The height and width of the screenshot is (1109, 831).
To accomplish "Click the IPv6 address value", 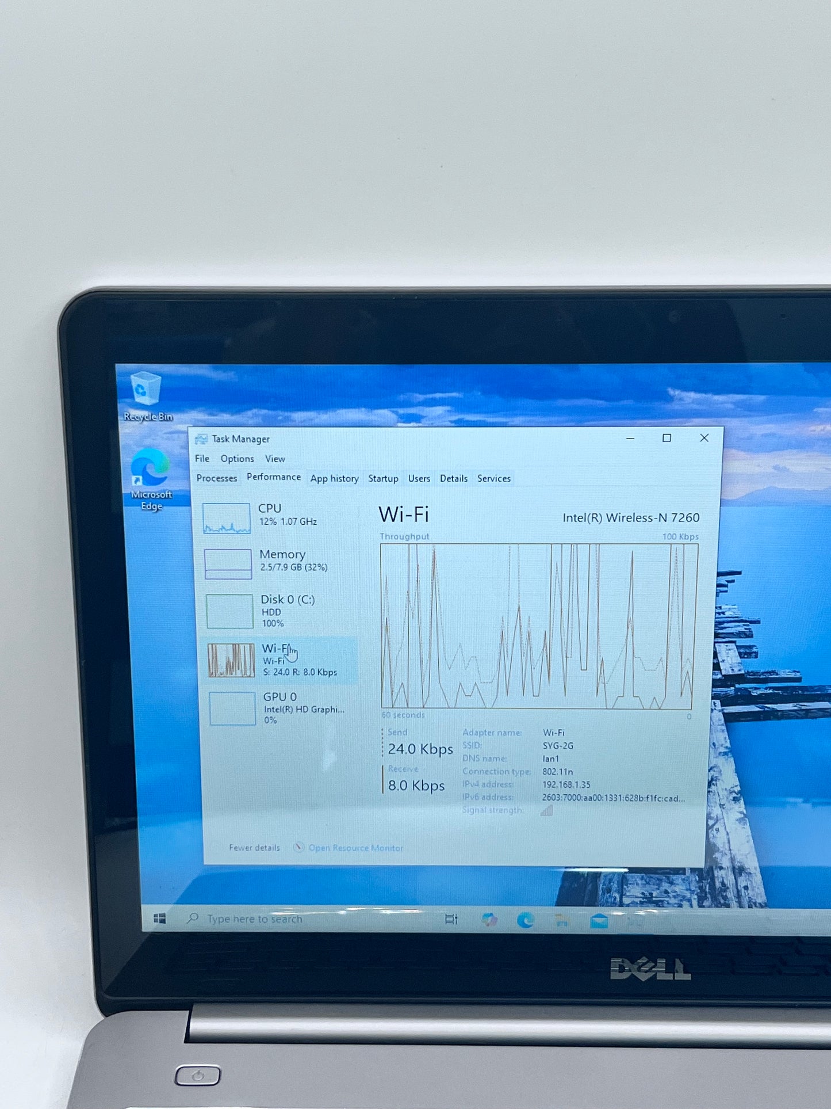I will [x=613, y=798].
